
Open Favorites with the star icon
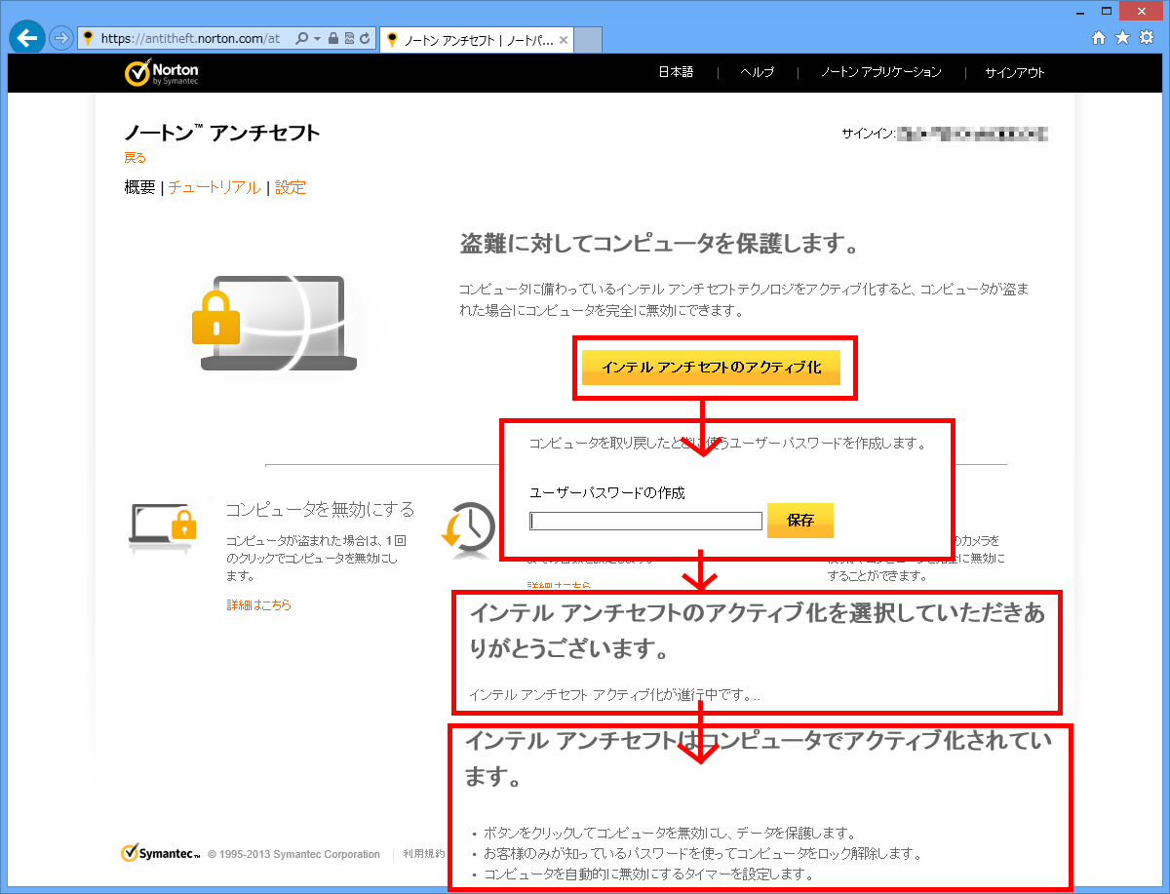click(x=1122, y=37)
